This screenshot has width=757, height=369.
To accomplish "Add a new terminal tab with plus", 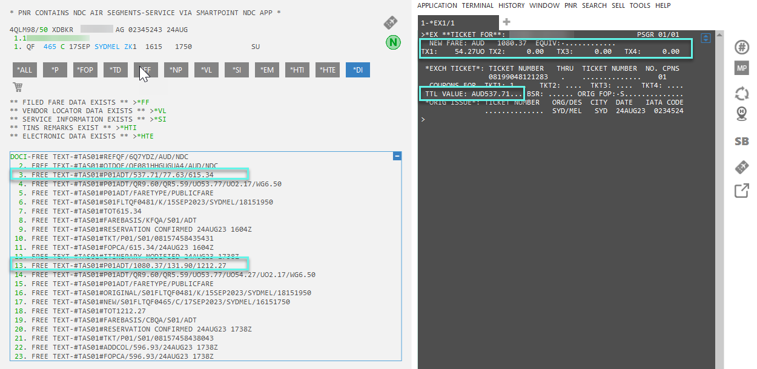I will point(506,22).
